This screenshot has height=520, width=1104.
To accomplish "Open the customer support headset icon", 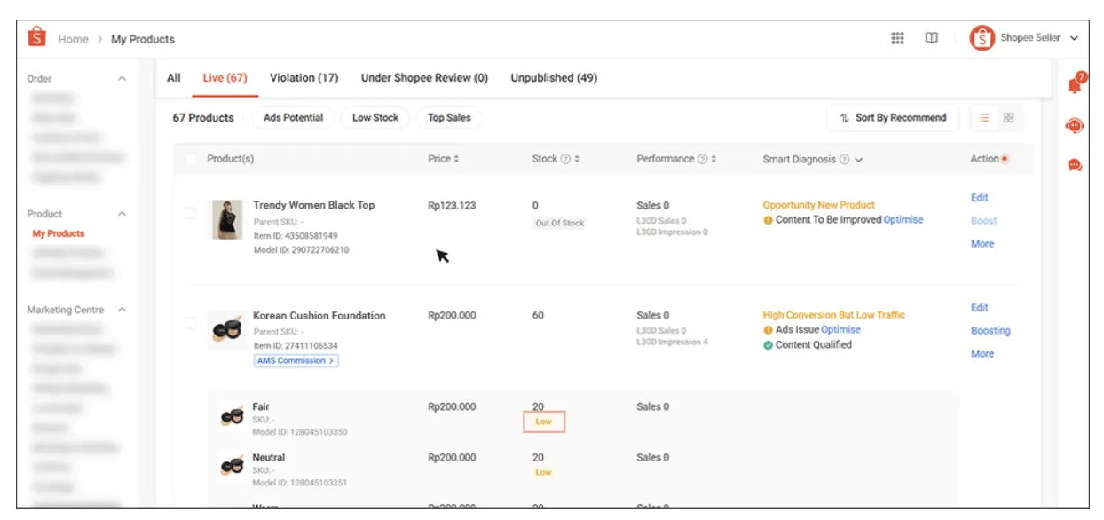I will [x=1075, y=126].
